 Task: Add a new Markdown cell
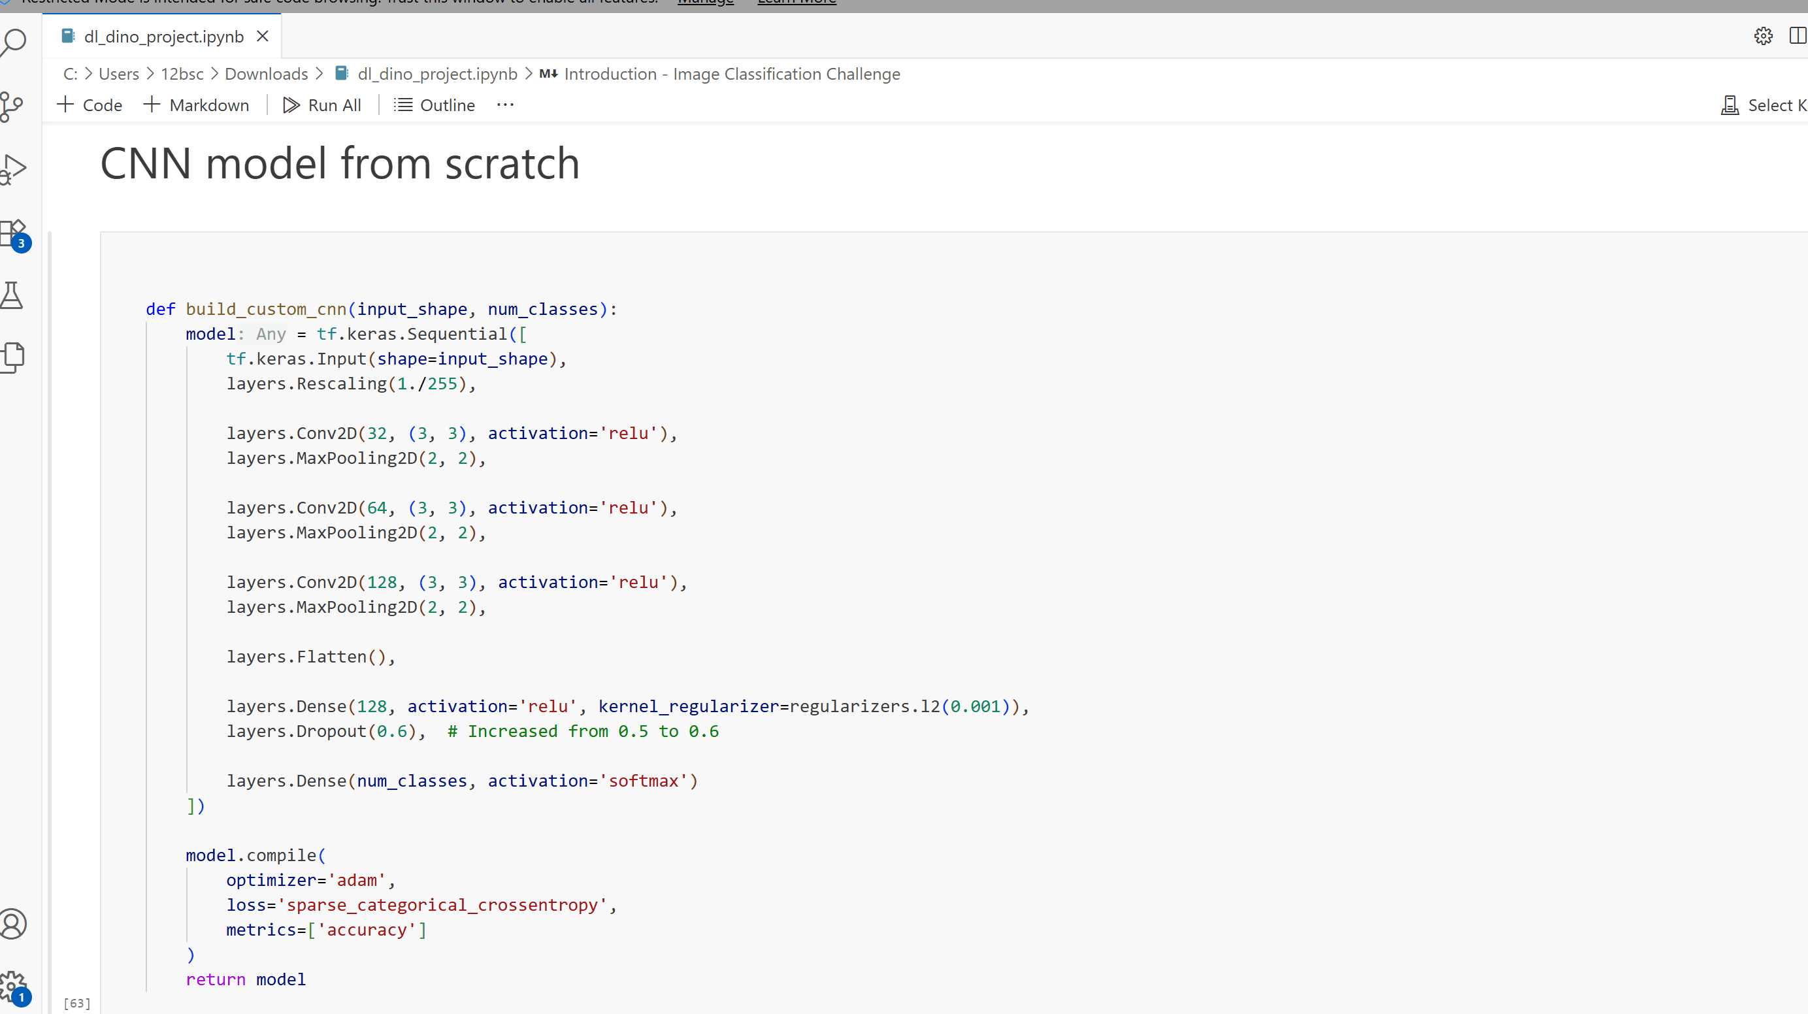pyautogui.click(x=196, y=105)
